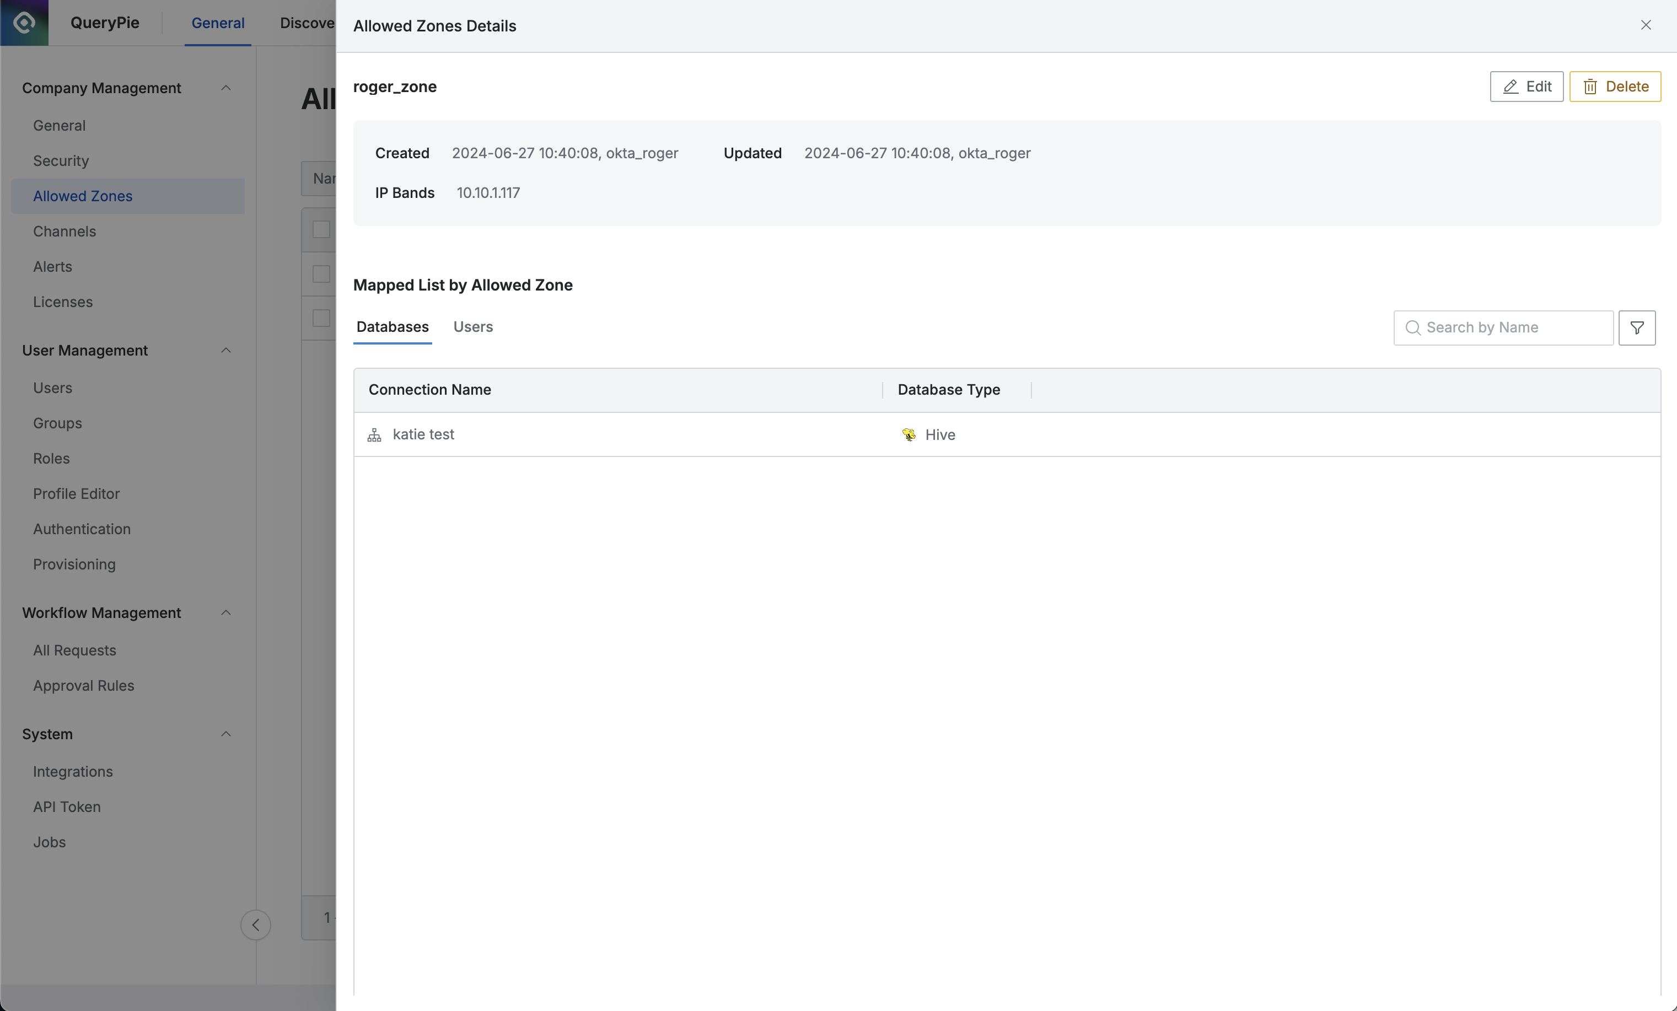Viewport: 1677px width, 1011px height.
Task: Close the Allowed Zones Details panel
Action: 1646,25
